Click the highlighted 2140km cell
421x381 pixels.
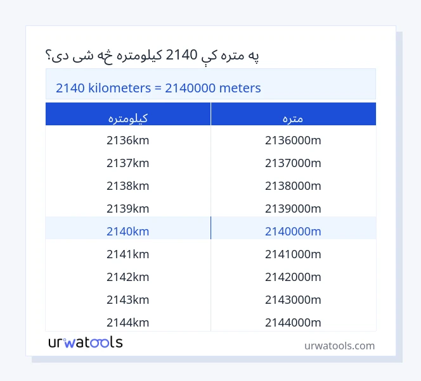tap(128, 231)
